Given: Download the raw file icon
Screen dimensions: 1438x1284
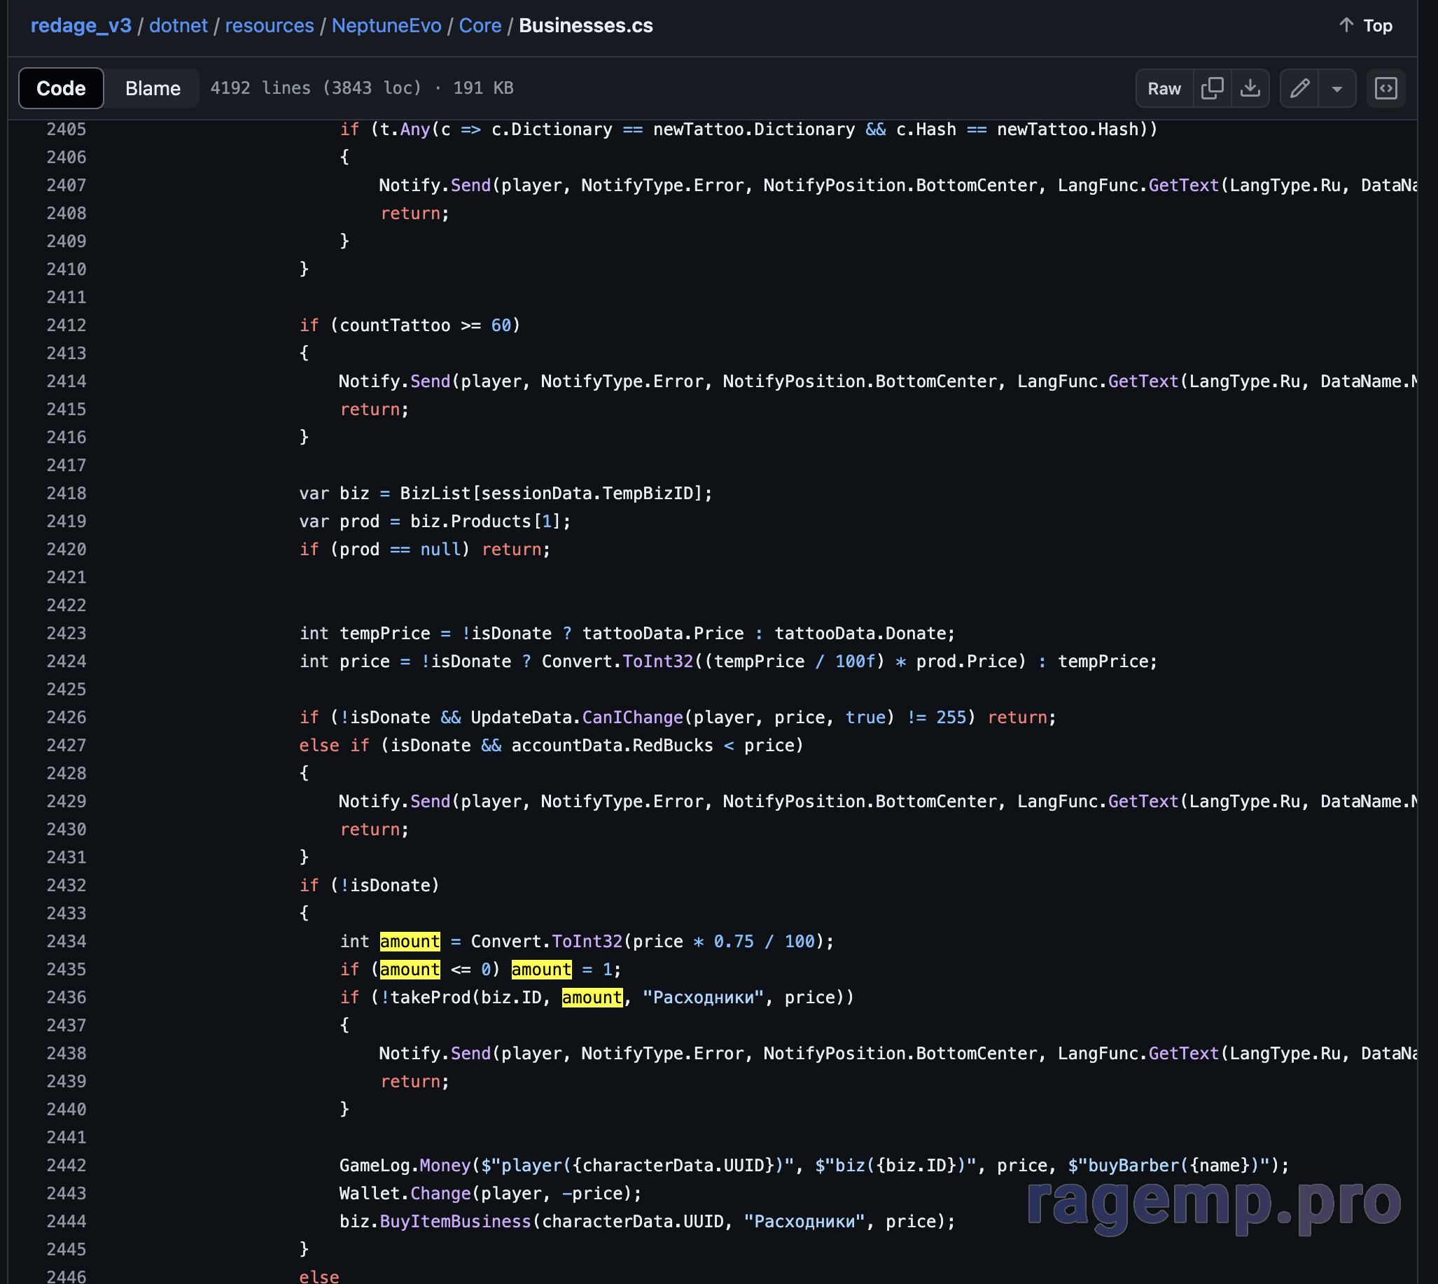Looking at the screenshot, I should click(x=1250, y=88).
